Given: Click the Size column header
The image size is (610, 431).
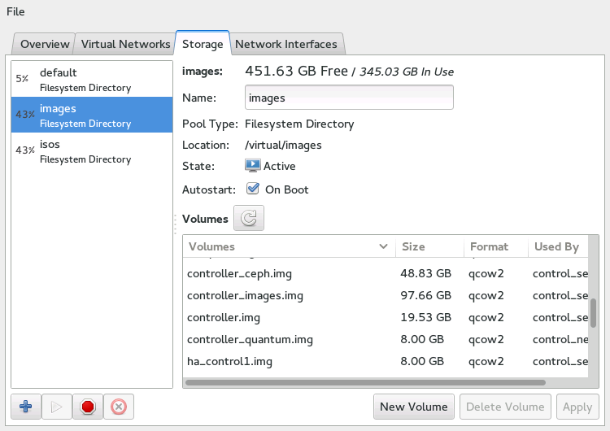Looking at the screenshot, I should (429, 246).
